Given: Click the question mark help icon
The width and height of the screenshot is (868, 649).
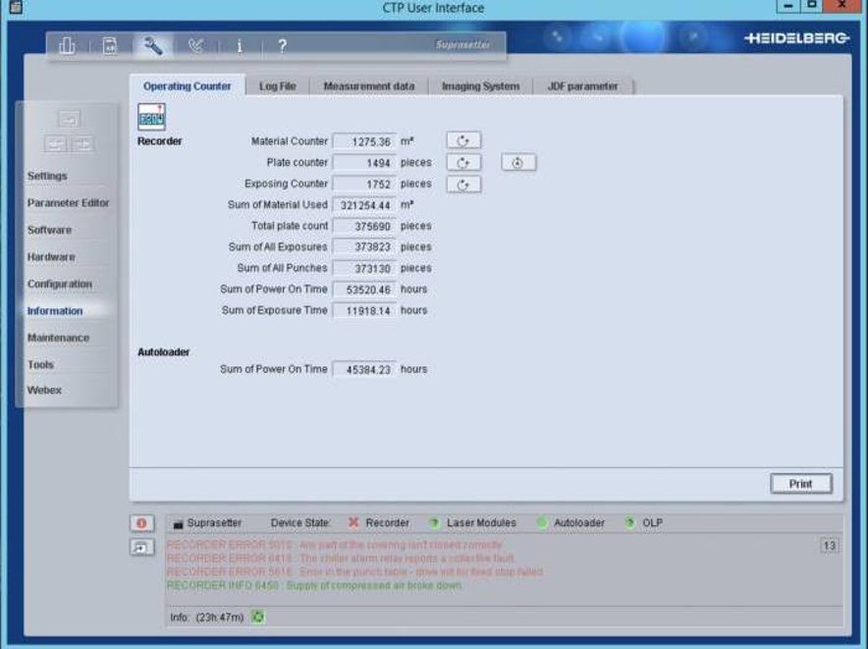Looking at the screenshot, I should point(282,45).
